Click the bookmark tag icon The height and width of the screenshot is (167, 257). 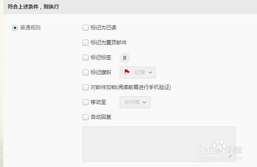[124, 58]
